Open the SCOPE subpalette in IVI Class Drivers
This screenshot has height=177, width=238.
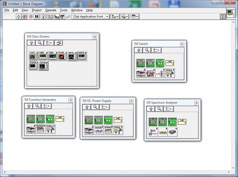coord(33,56)
